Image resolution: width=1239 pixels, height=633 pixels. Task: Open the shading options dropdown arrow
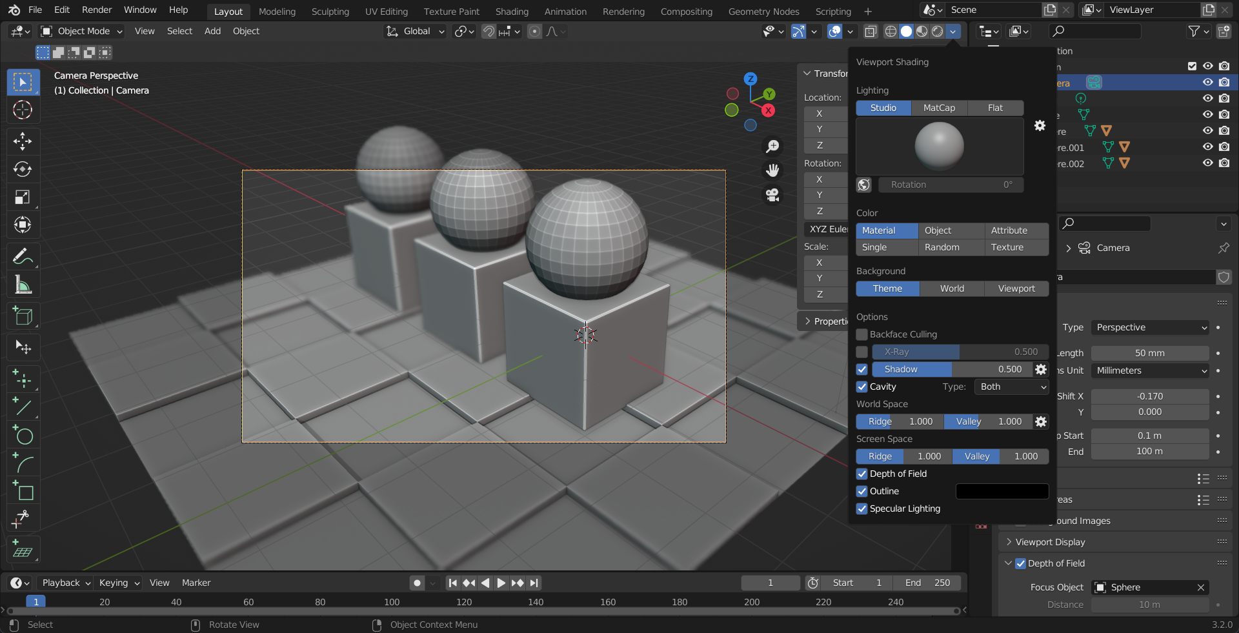(953, 32)
